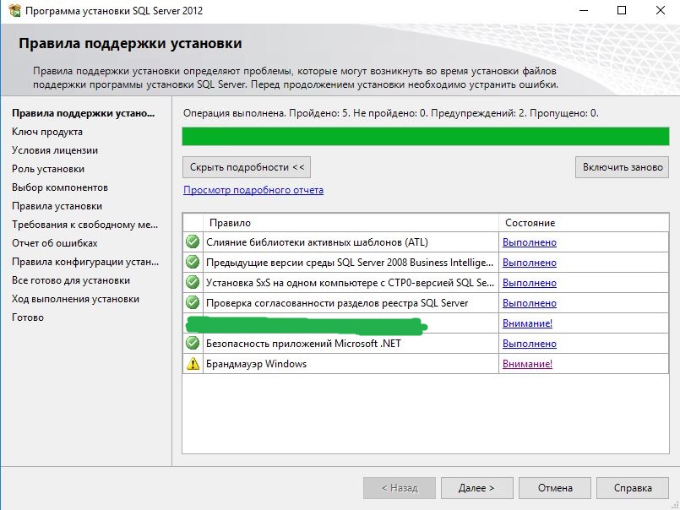Select Выбор компонентов step in sidebar
Viewport: 680px width, 510px height.
pos(60,187)
